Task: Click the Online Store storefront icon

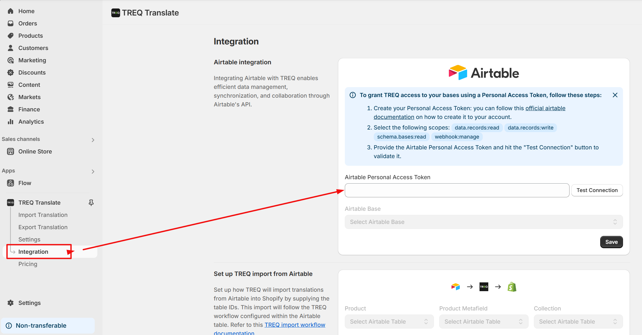Action: point(11,151)
